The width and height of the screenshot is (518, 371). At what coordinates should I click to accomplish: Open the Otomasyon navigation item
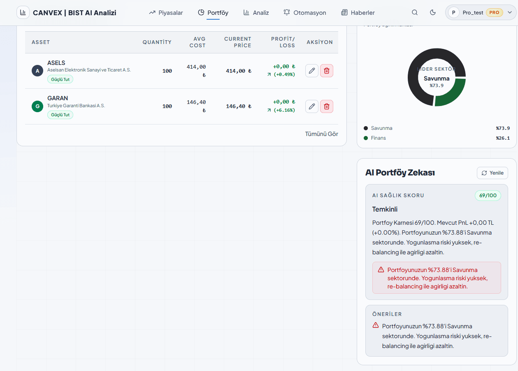coord(305,13)
